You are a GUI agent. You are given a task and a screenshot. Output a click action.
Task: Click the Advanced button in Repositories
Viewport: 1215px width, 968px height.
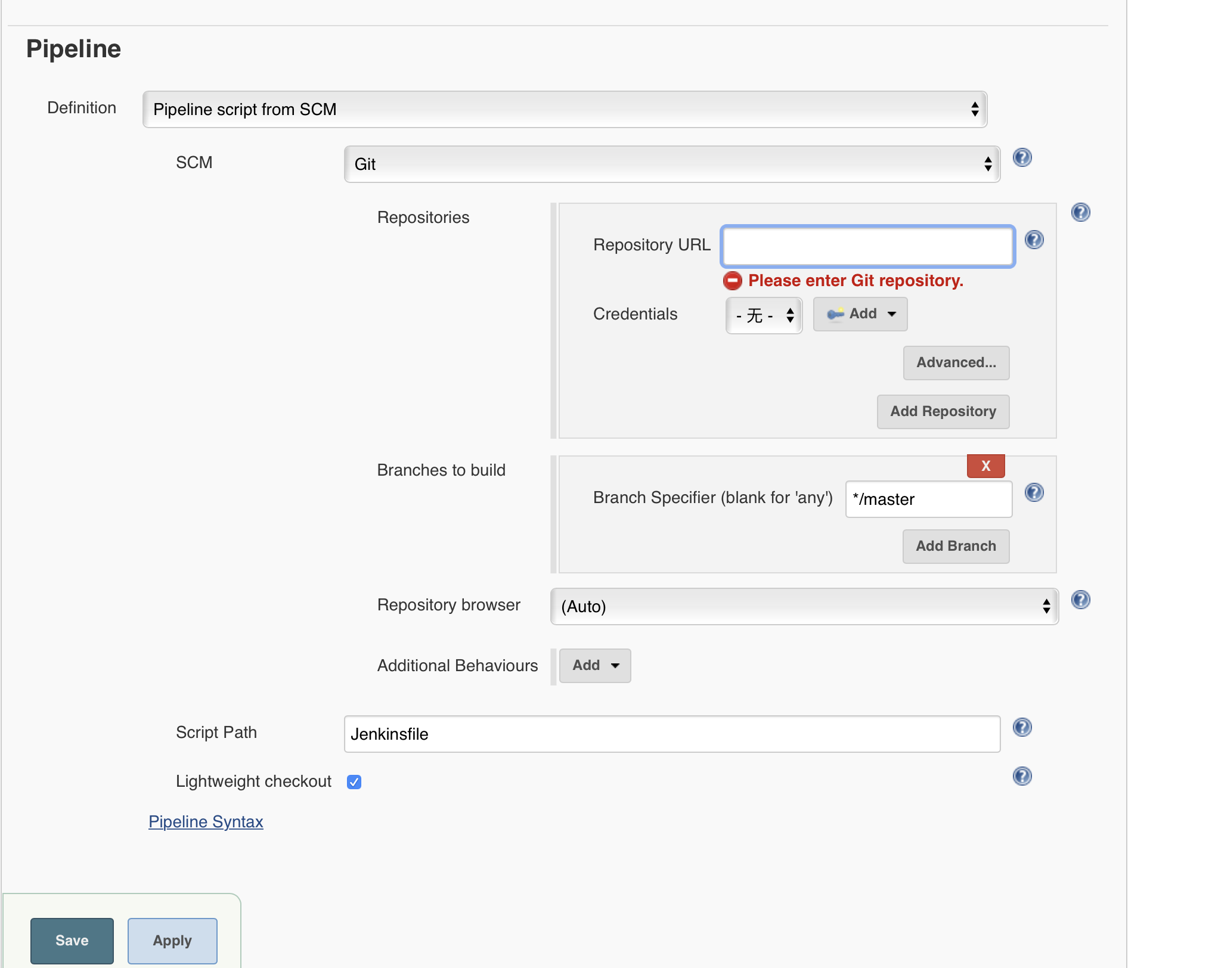click(x=955, y=362)
